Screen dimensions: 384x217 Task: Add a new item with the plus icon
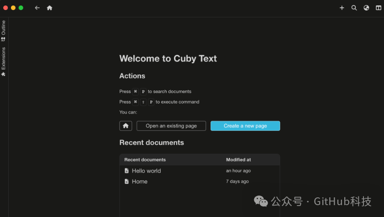342,8
